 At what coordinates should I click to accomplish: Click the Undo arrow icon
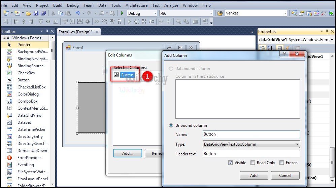click(78, 13)
